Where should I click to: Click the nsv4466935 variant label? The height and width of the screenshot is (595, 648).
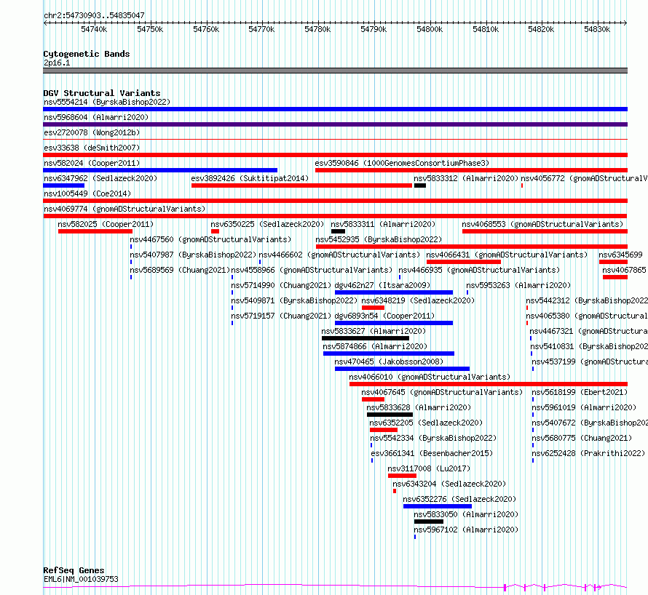pyautogui.click(x=479, y=270)
